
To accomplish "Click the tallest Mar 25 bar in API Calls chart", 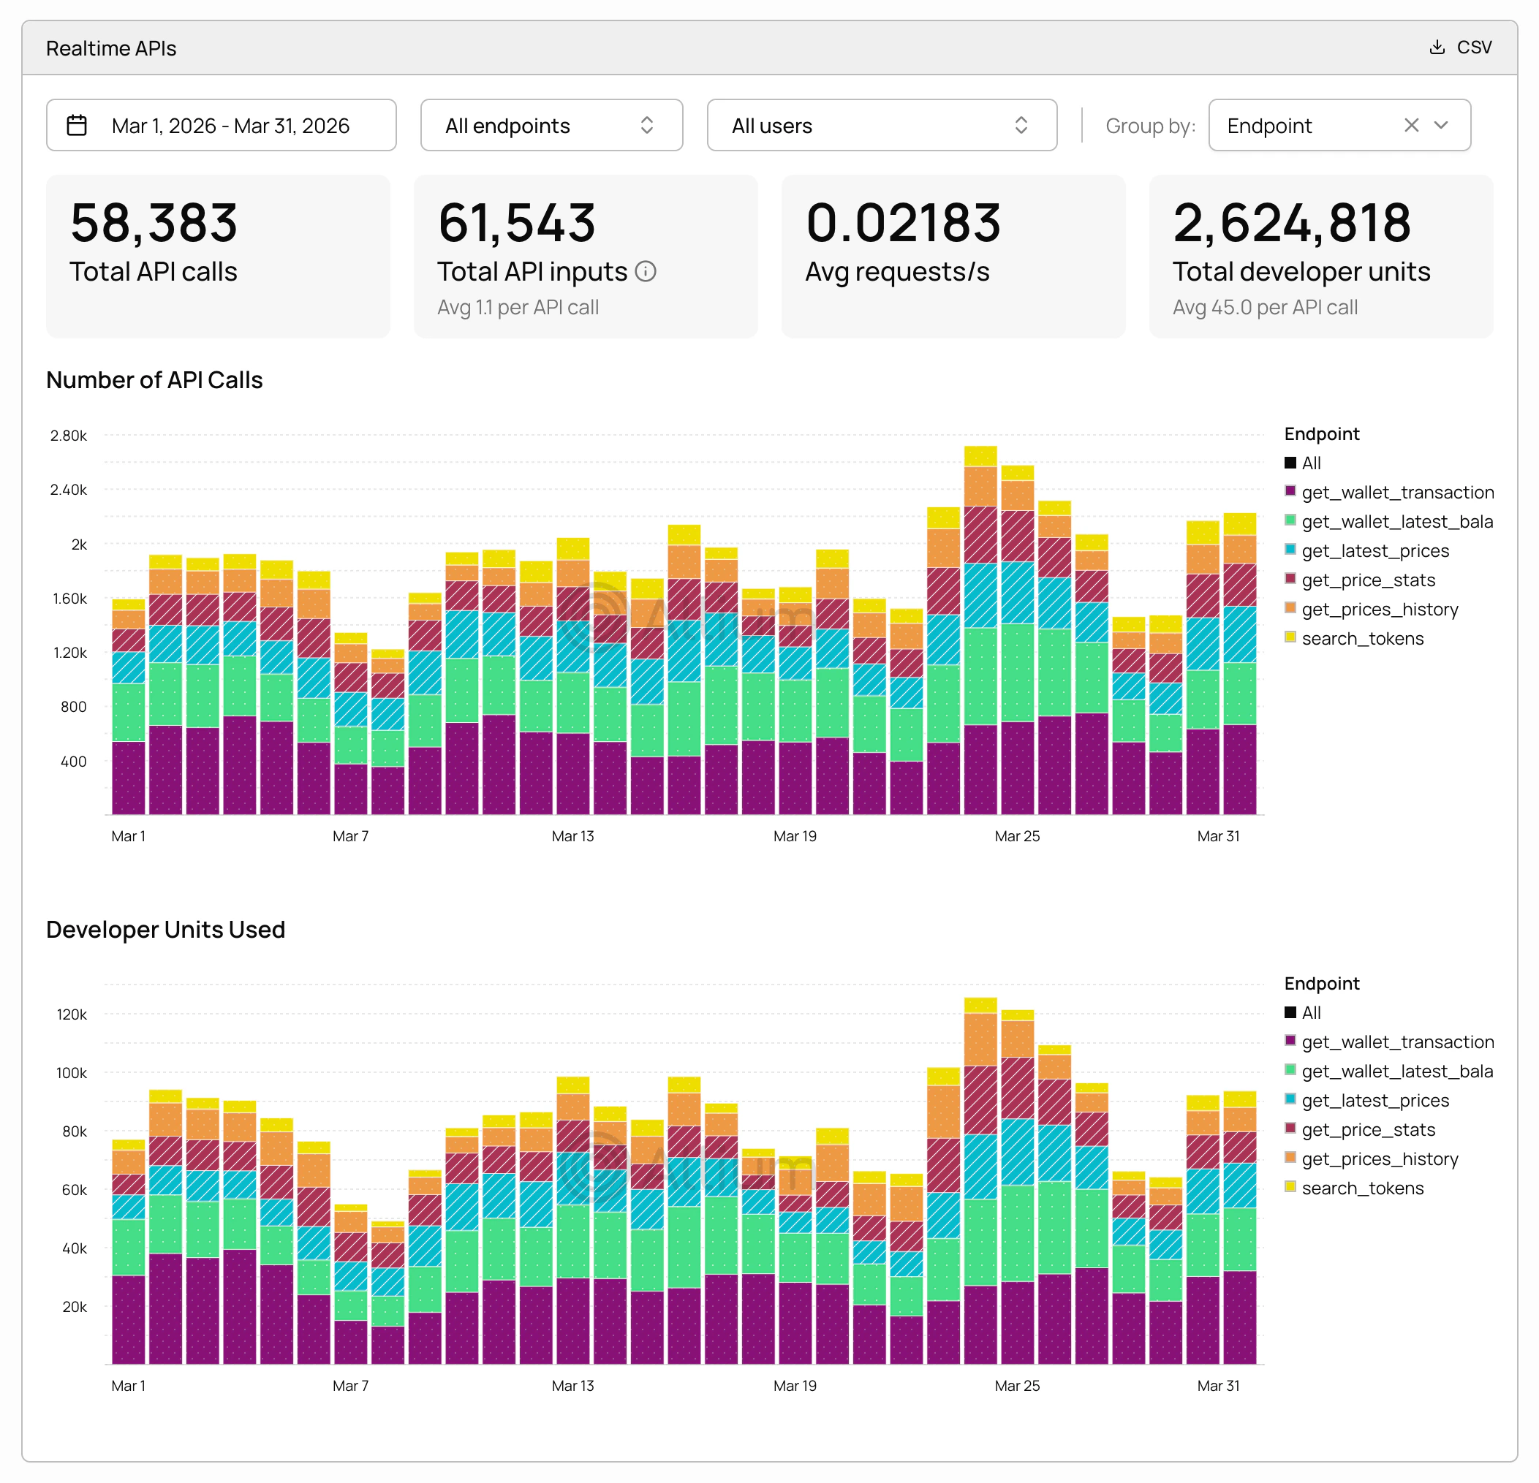I will pos(980,628).
